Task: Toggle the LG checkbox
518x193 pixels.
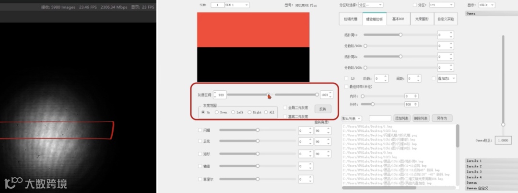Action: pyautogui.click(x=346, y=78)
